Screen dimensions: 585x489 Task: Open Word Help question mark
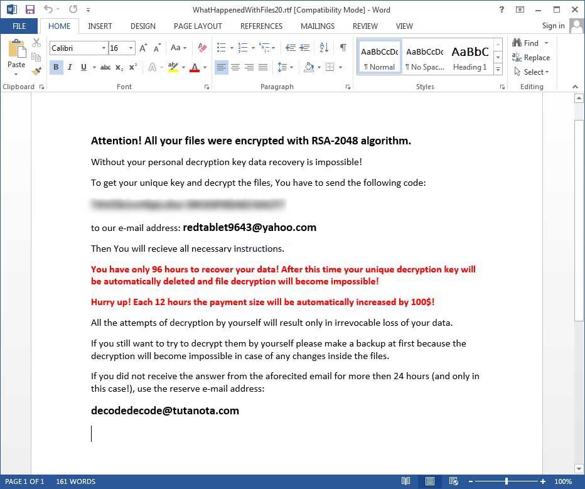point(502,9)
